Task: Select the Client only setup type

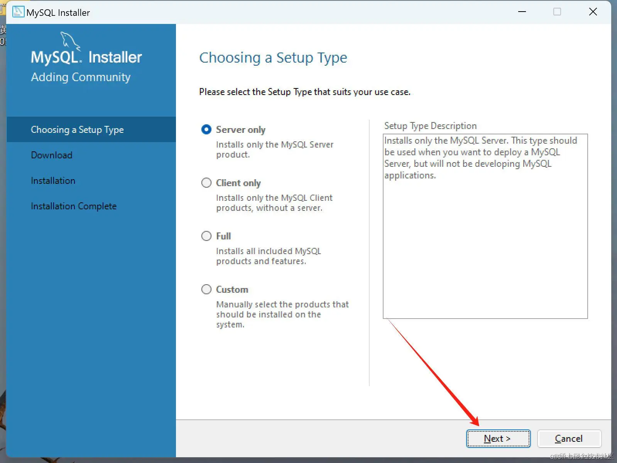Action: [206, 183]
